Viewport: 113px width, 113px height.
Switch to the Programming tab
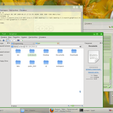[23, 44]
